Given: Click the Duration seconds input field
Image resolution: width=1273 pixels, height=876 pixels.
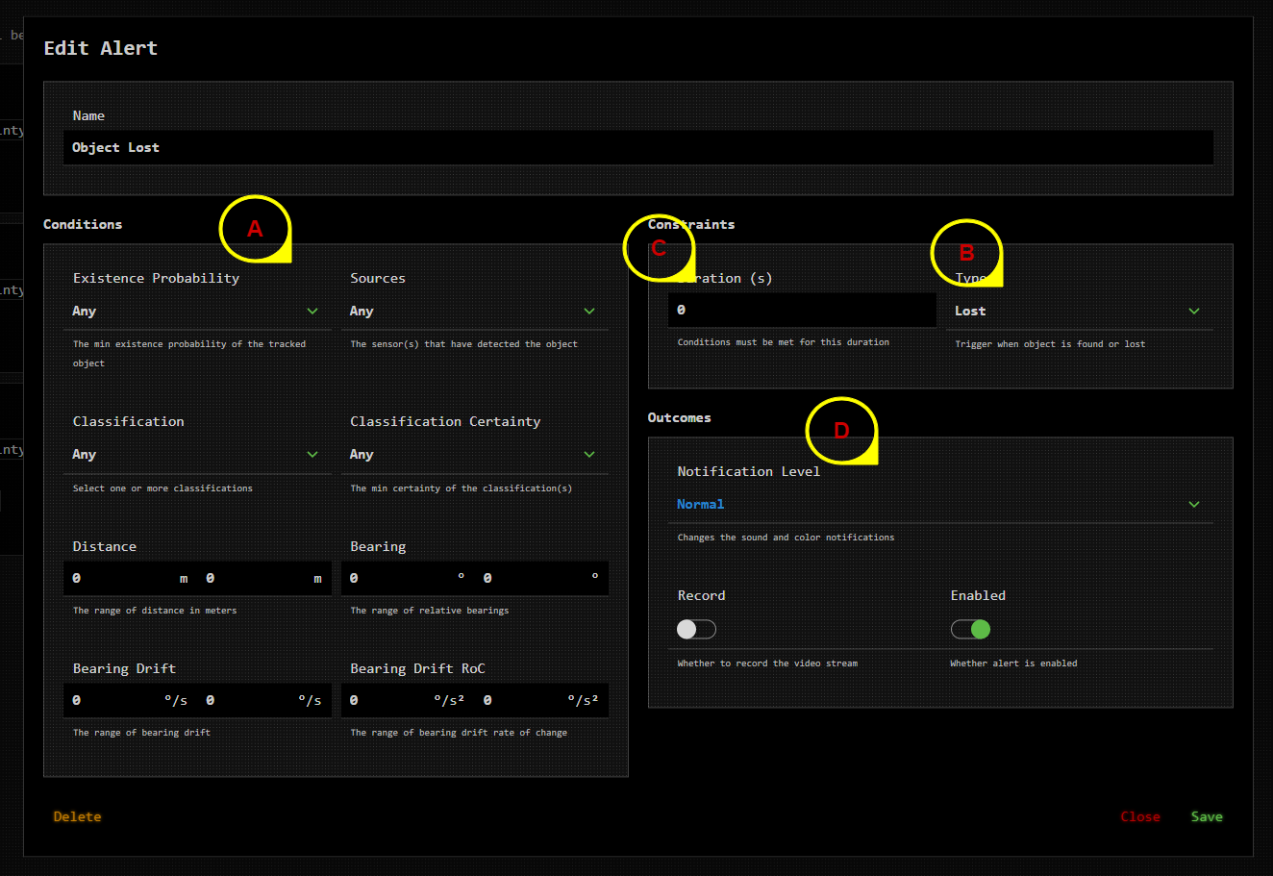Looking at the screenshot, I should (x=802, y=310).
